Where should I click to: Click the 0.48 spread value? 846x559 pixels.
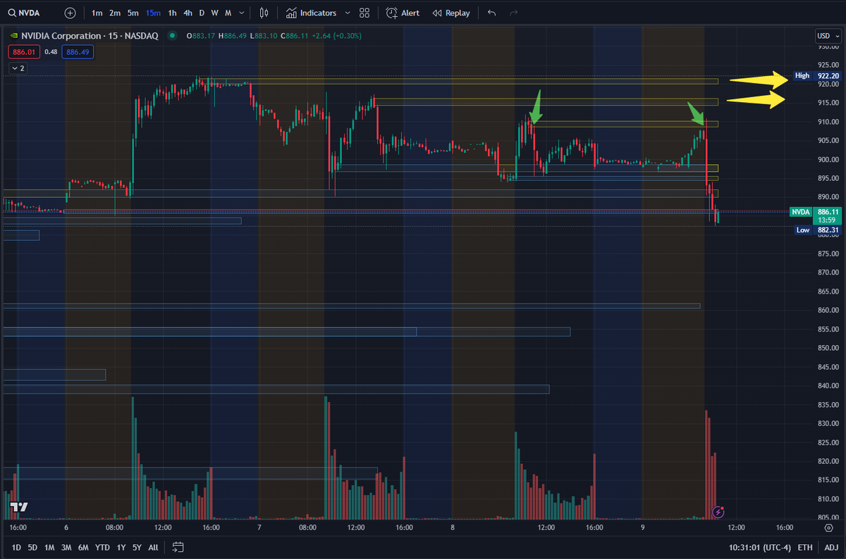click(51, 51)
